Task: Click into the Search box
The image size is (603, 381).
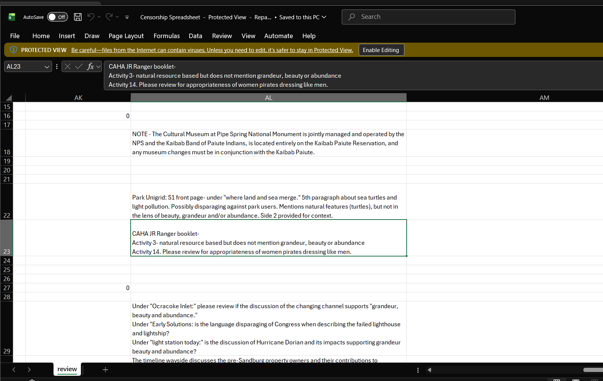Action: coord(428,17)
